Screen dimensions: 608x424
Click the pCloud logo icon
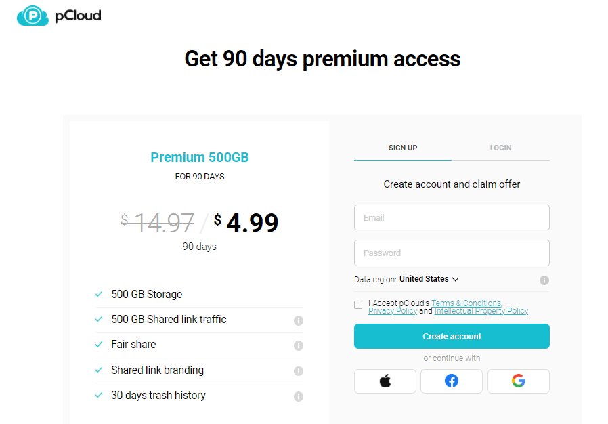tap(32, 15)
